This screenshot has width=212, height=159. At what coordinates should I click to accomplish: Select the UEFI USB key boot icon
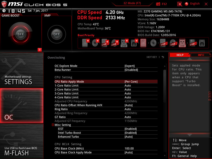(124, 43)
